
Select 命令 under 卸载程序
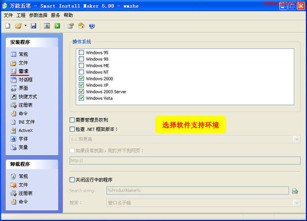tap(19, 201)
